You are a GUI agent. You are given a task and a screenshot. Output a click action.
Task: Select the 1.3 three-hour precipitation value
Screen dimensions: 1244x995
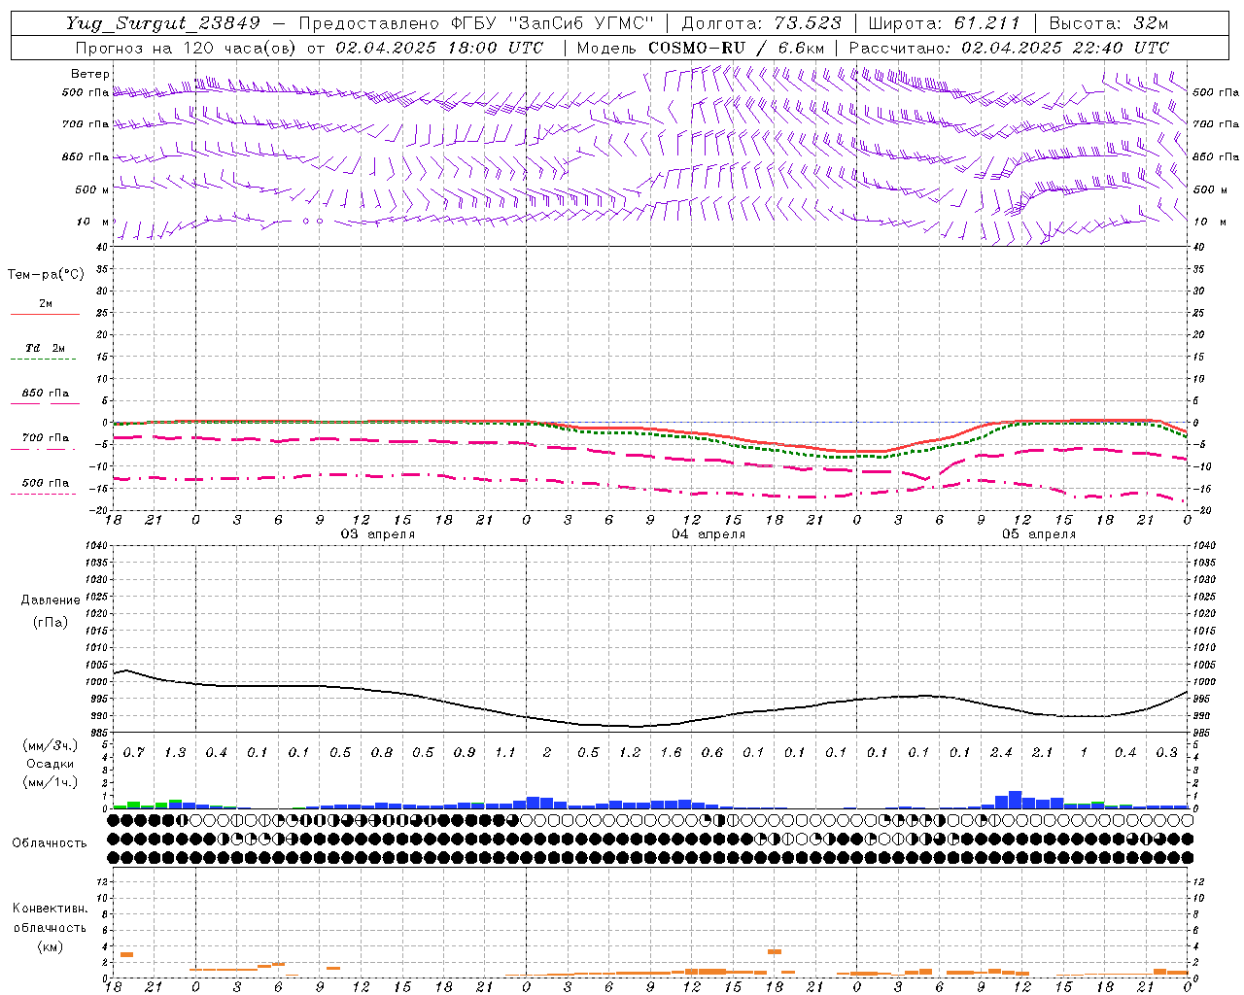tap(175, 753)
